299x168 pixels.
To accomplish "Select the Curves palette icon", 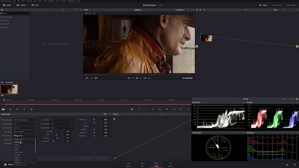I will point(132,109).
